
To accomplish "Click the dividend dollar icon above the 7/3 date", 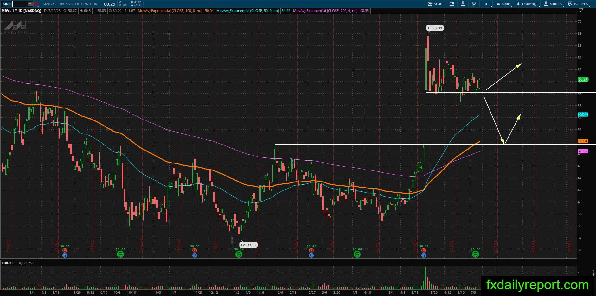I will (x=476, y=254).
